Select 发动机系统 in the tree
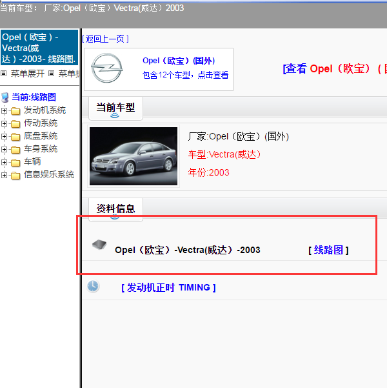The image size is (387, 388). click(45, 110)
